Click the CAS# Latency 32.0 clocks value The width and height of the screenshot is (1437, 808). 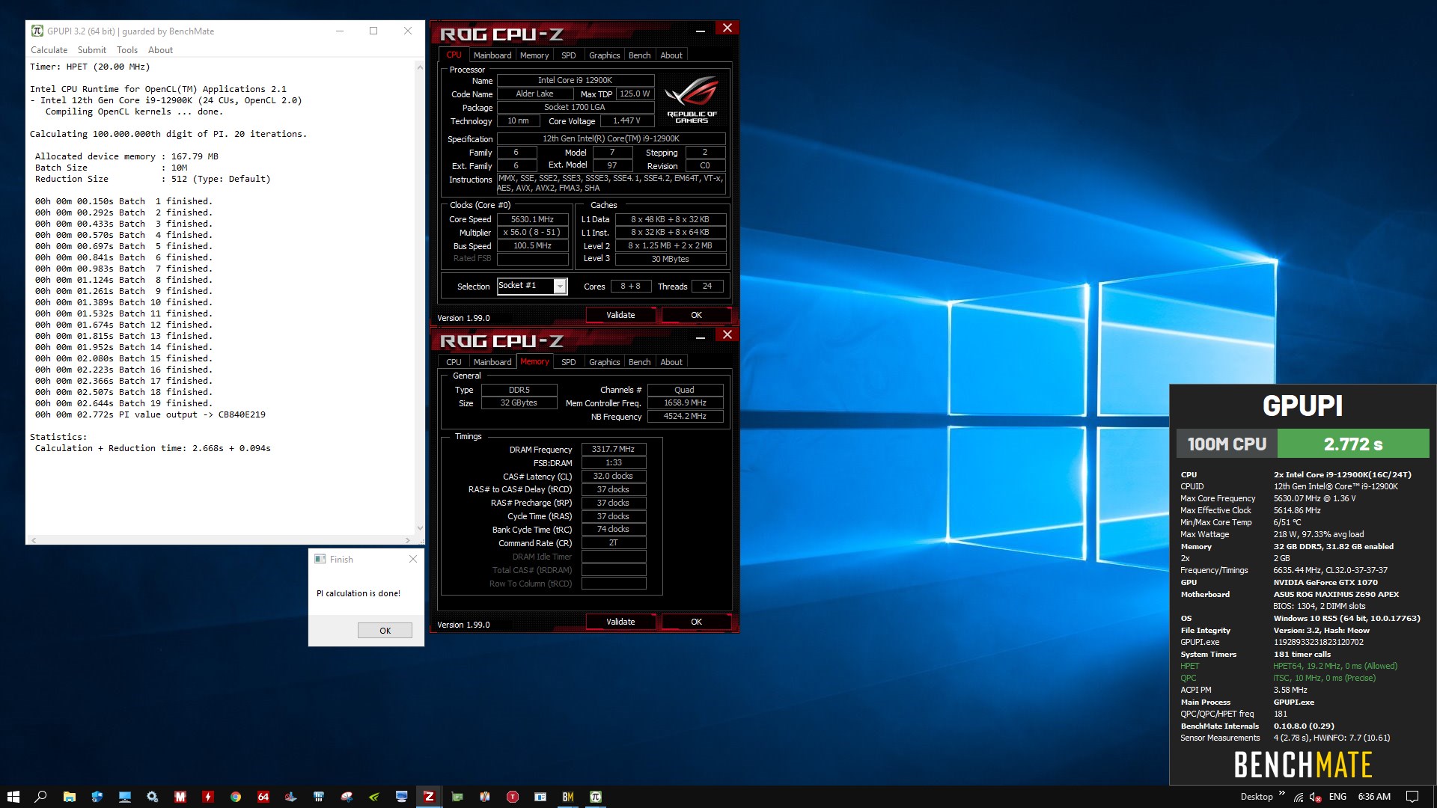613,476
